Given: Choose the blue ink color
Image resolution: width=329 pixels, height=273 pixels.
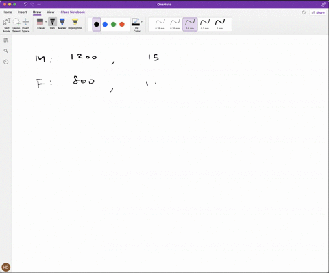Looking at the screenshot, I should tap(105, 24).
